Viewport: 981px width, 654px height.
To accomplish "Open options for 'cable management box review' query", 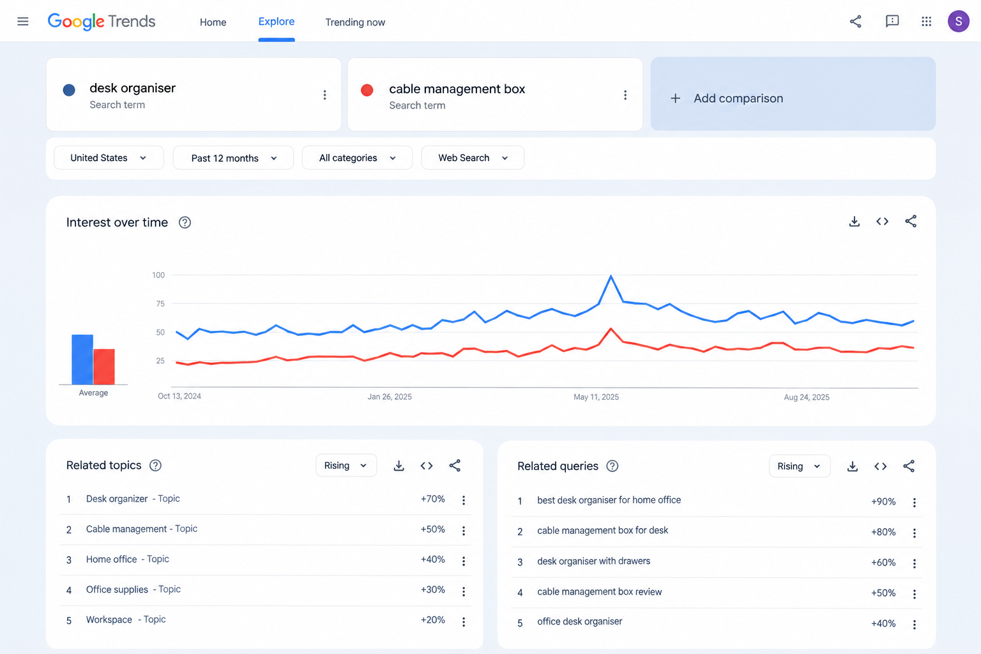I will tap(915, 594).
